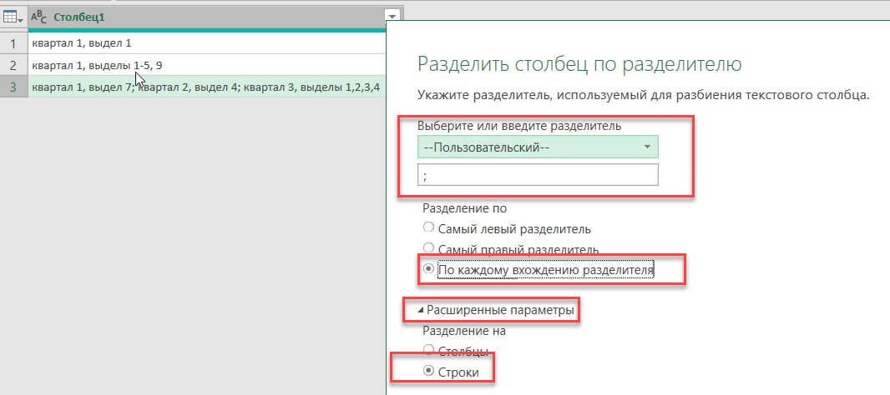This screenshot has height=395, width=890.
Task: Click the ABC text data type icon
Action: pyautogui.click(x=39, y=18)
